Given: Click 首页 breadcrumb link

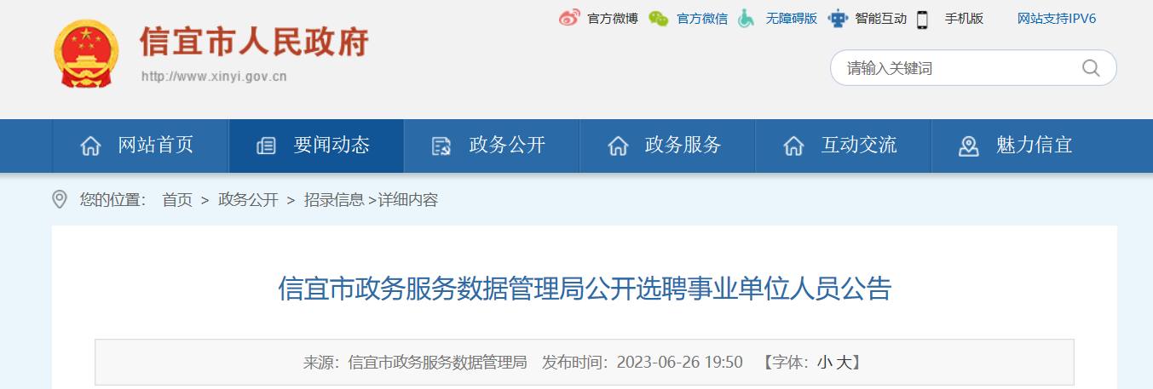Looking at the screenshot, I should click(177, 200).
